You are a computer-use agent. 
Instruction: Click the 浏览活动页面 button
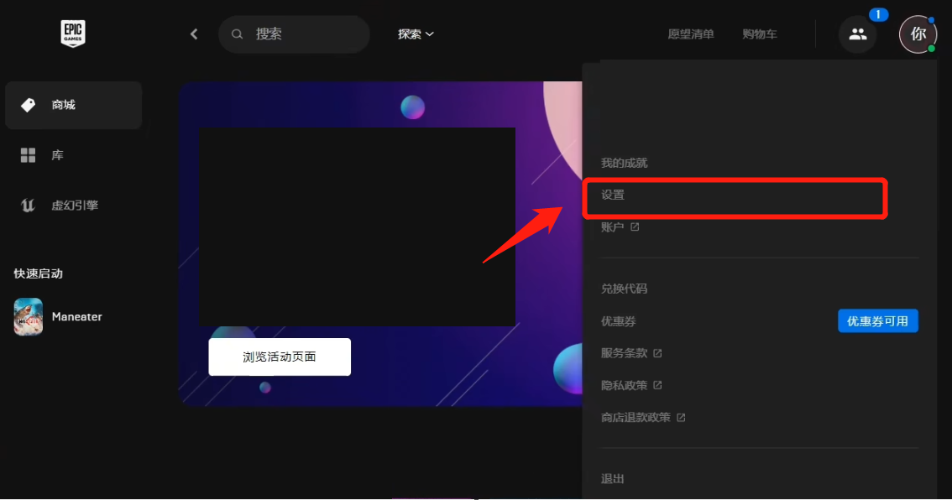[x=280, y=357]
